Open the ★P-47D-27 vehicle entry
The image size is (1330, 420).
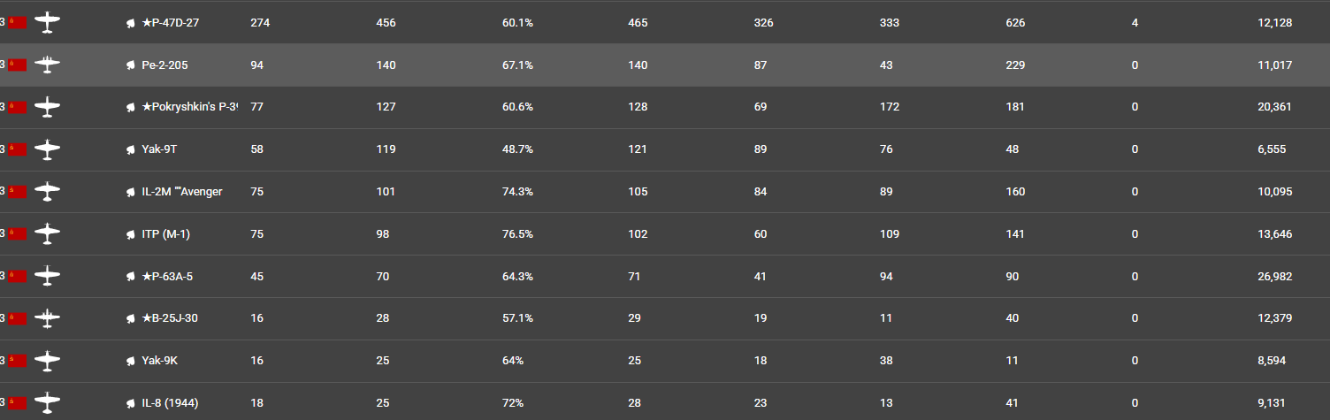(170, 23)
